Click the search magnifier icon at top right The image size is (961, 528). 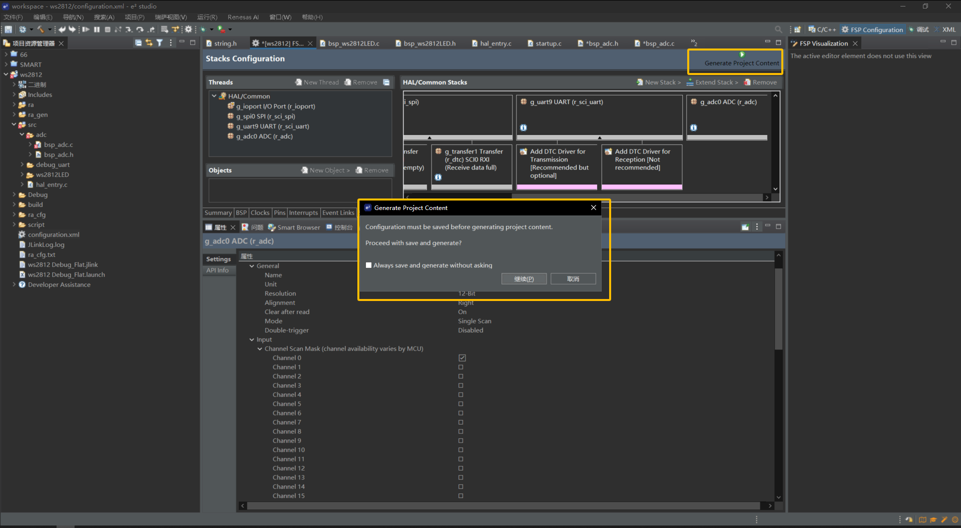coord(778,29)
